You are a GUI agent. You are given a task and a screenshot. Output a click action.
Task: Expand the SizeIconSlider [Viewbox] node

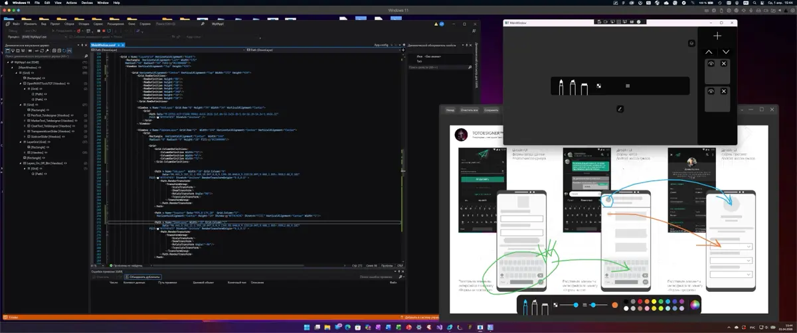coord(25,136)
